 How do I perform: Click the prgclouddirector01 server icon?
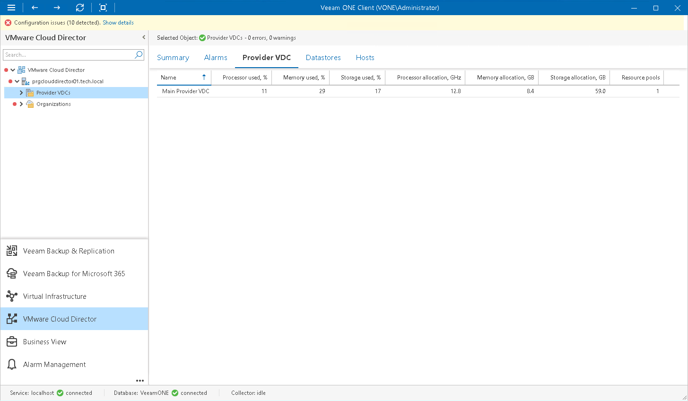point(26,81)
